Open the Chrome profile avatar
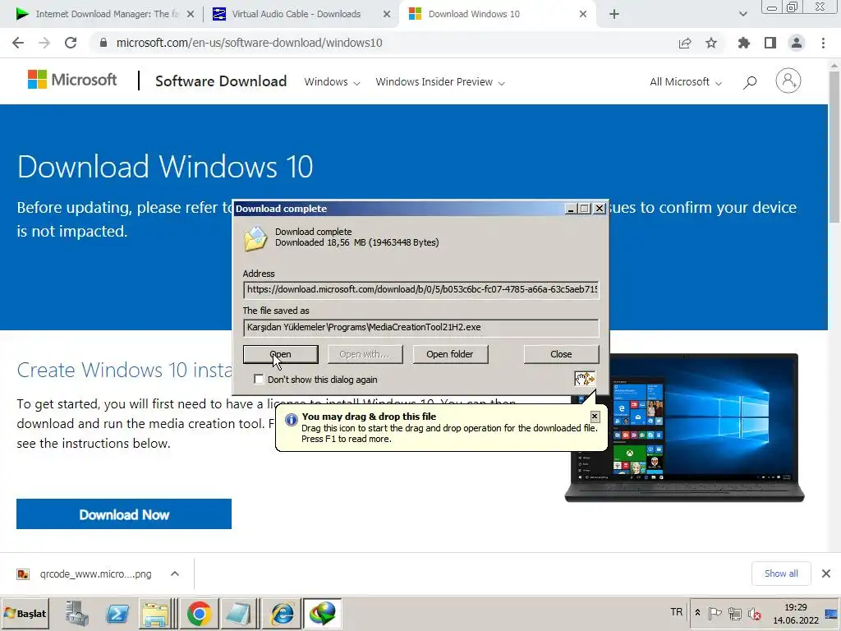Screen dimensions: 841x631 pyautogui.click(x=797, y=43)
